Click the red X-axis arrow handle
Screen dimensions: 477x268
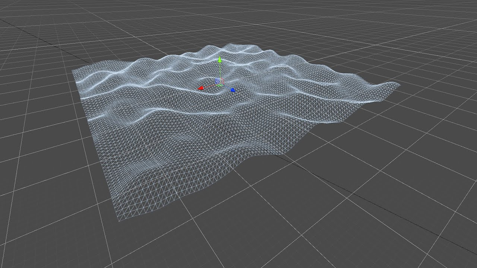tap(201, 88)
